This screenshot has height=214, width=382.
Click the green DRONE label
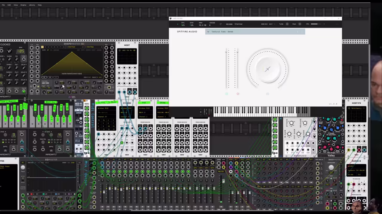[x=163, y=103]
